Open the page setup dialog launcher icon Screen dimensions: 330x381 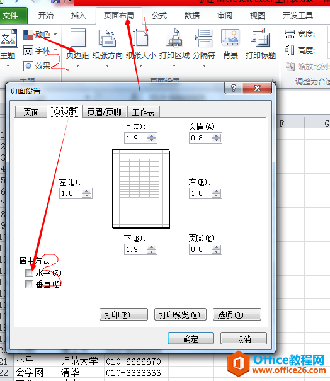tap(274, 80)
